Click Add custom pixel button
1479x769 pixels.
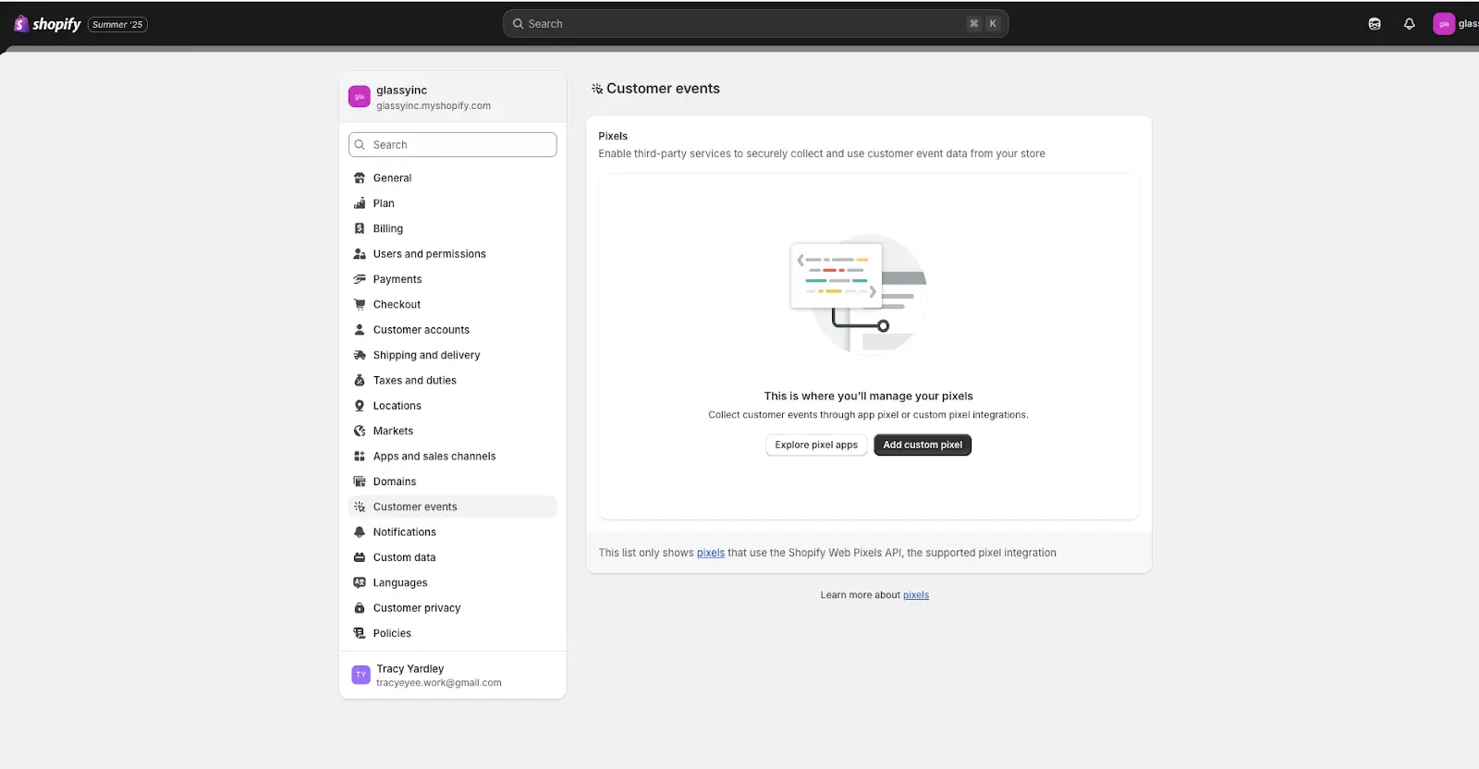[x=923, y=445]
